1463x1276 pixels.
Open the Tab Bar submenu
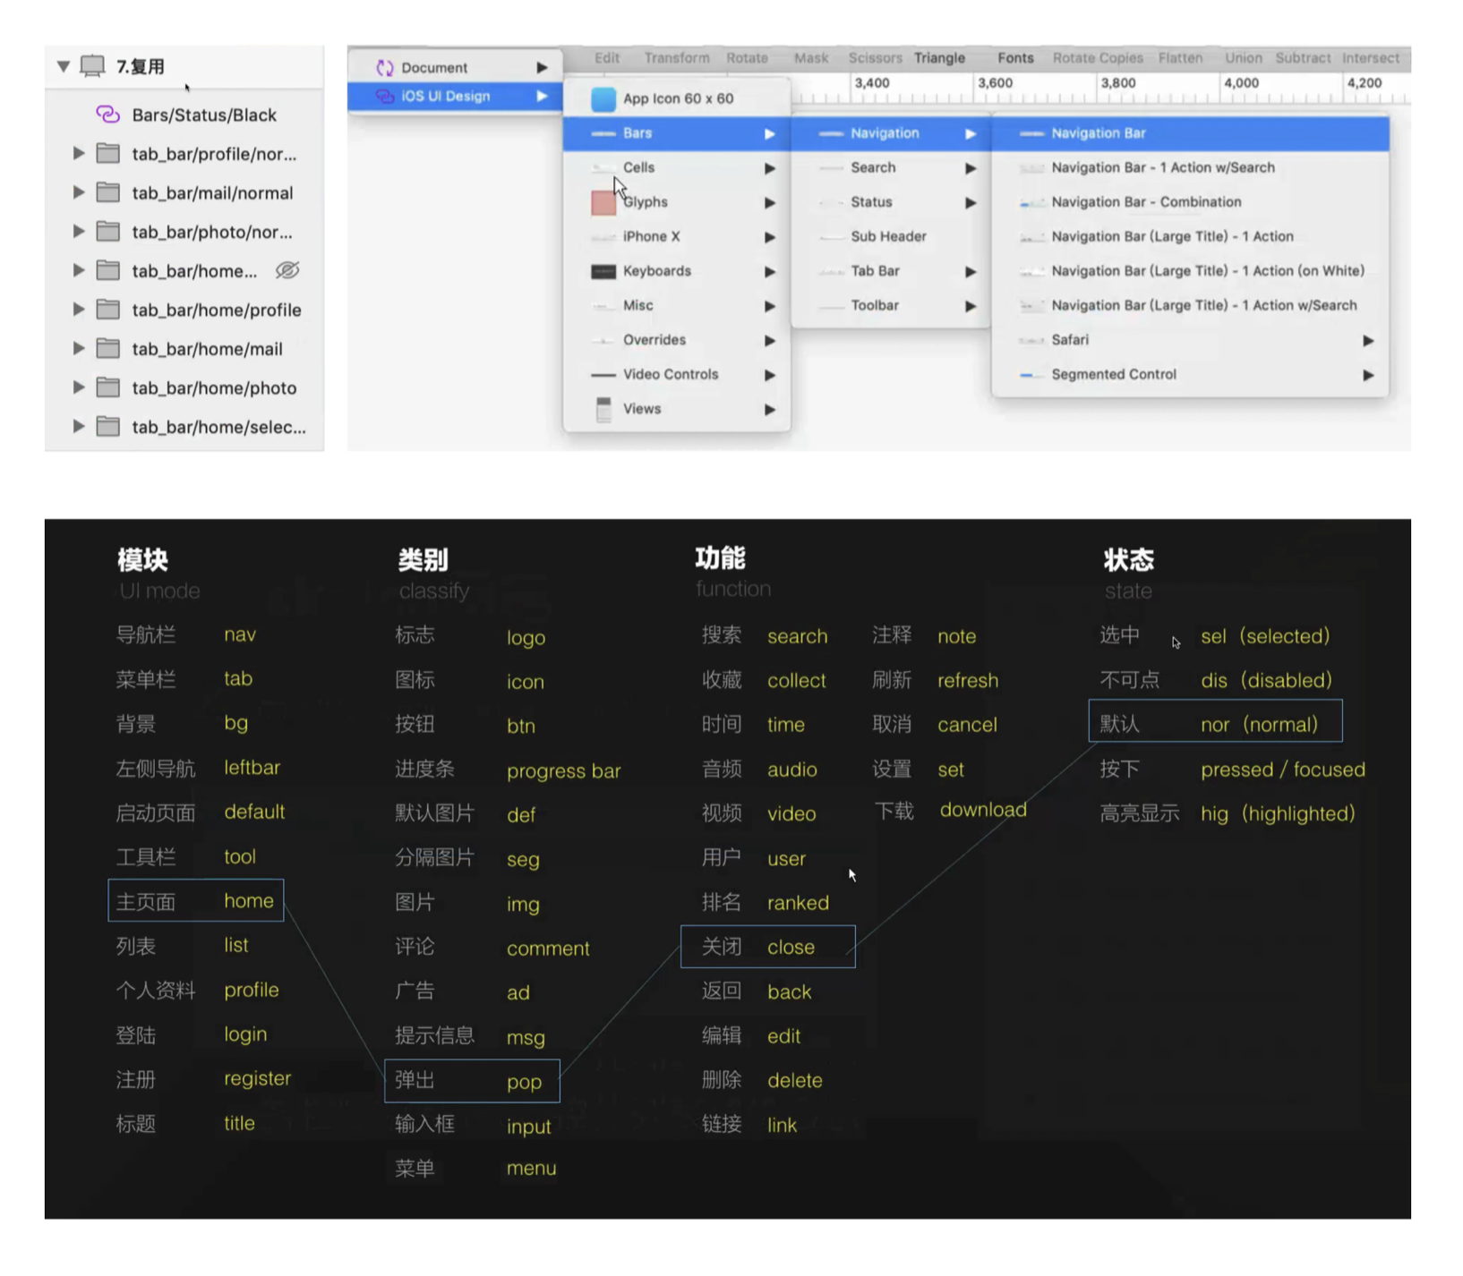[875, 271]
